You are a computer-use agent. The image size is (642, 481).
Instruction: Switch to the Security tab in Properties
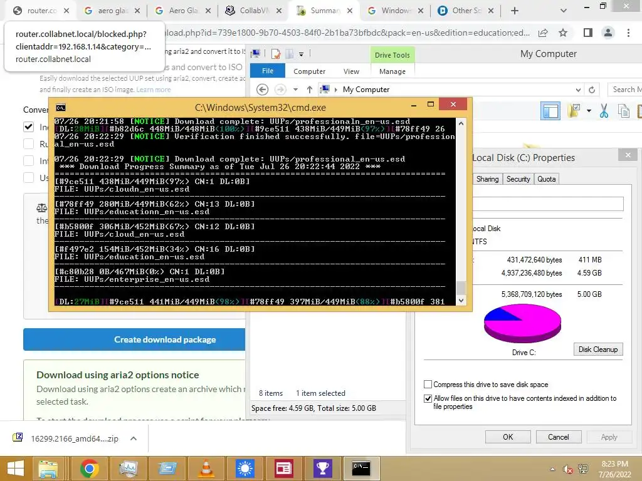(x=518, y=179)
